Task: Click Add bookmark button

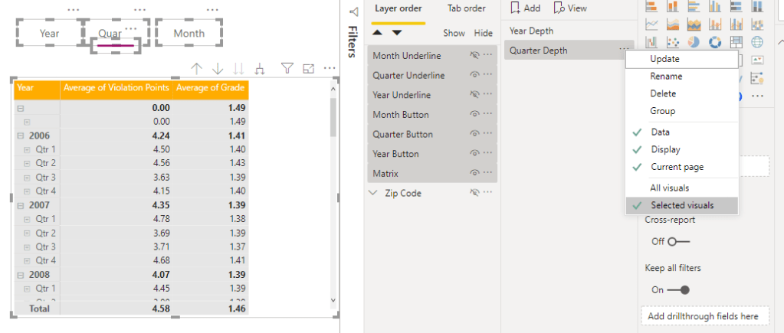Action: point(524,8)
